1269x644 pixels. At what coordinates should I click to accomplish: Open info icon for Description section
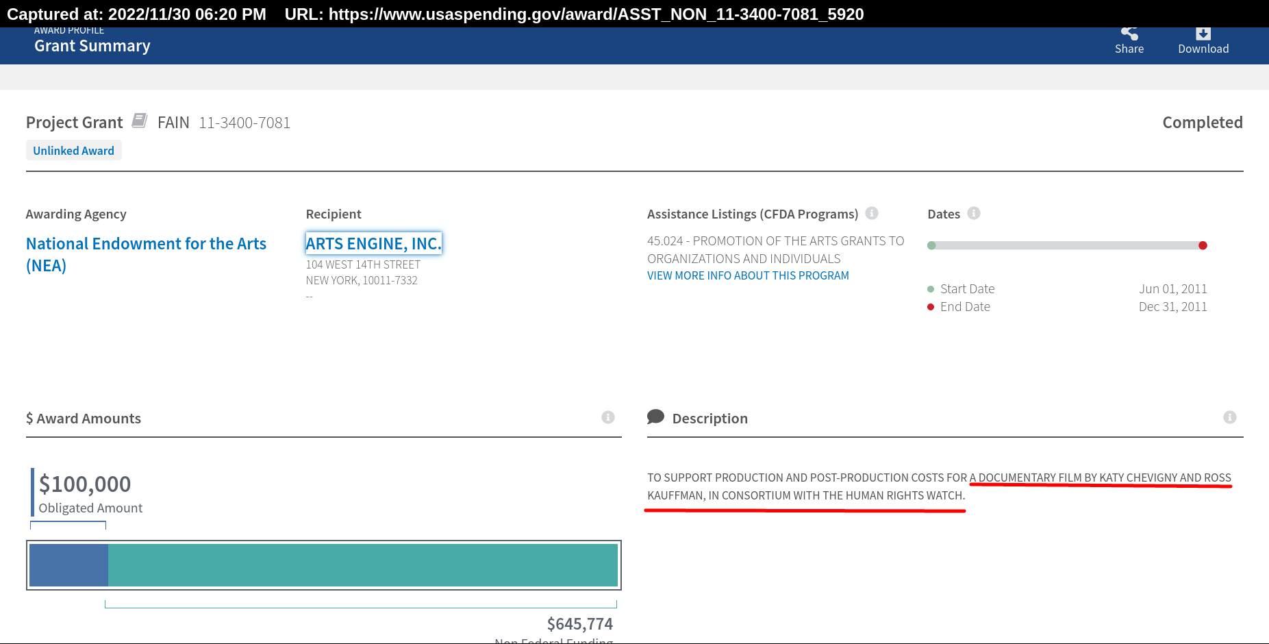(x=1230, y=417)
